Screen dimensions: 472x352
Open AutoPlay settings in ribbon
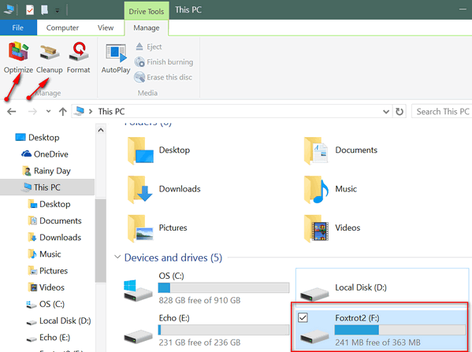pos(116,58)
